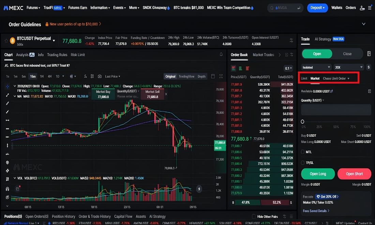The height and width of the screenshot is (225, 375).
Task: Switch to the Market Trades tab
Action: [x=263, y=55]
